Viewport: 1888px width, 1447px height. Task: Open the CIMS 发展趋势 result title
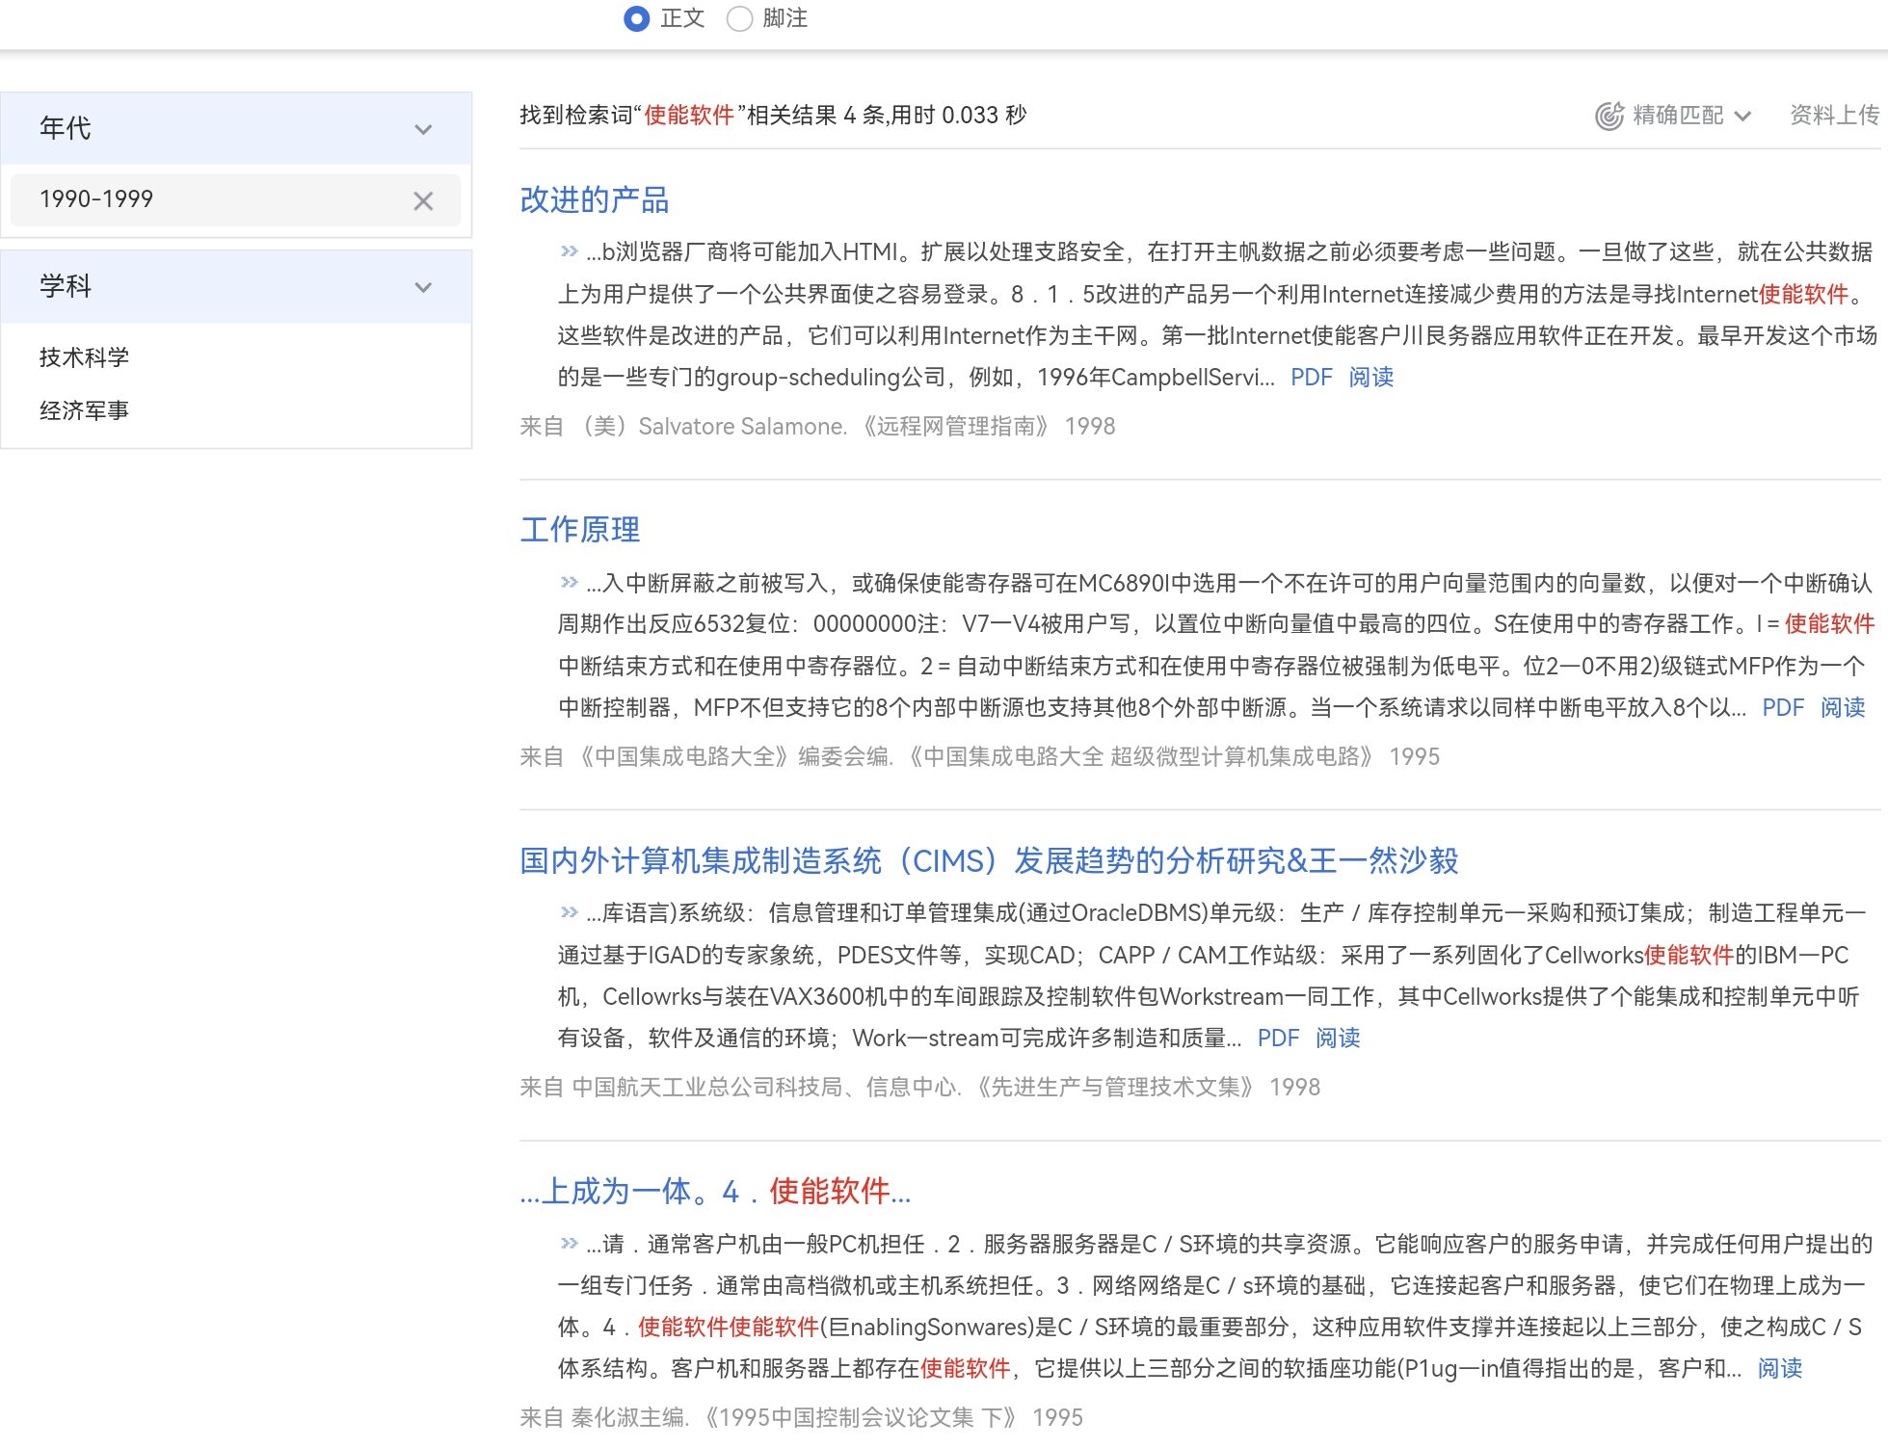(x=988, y=860)
